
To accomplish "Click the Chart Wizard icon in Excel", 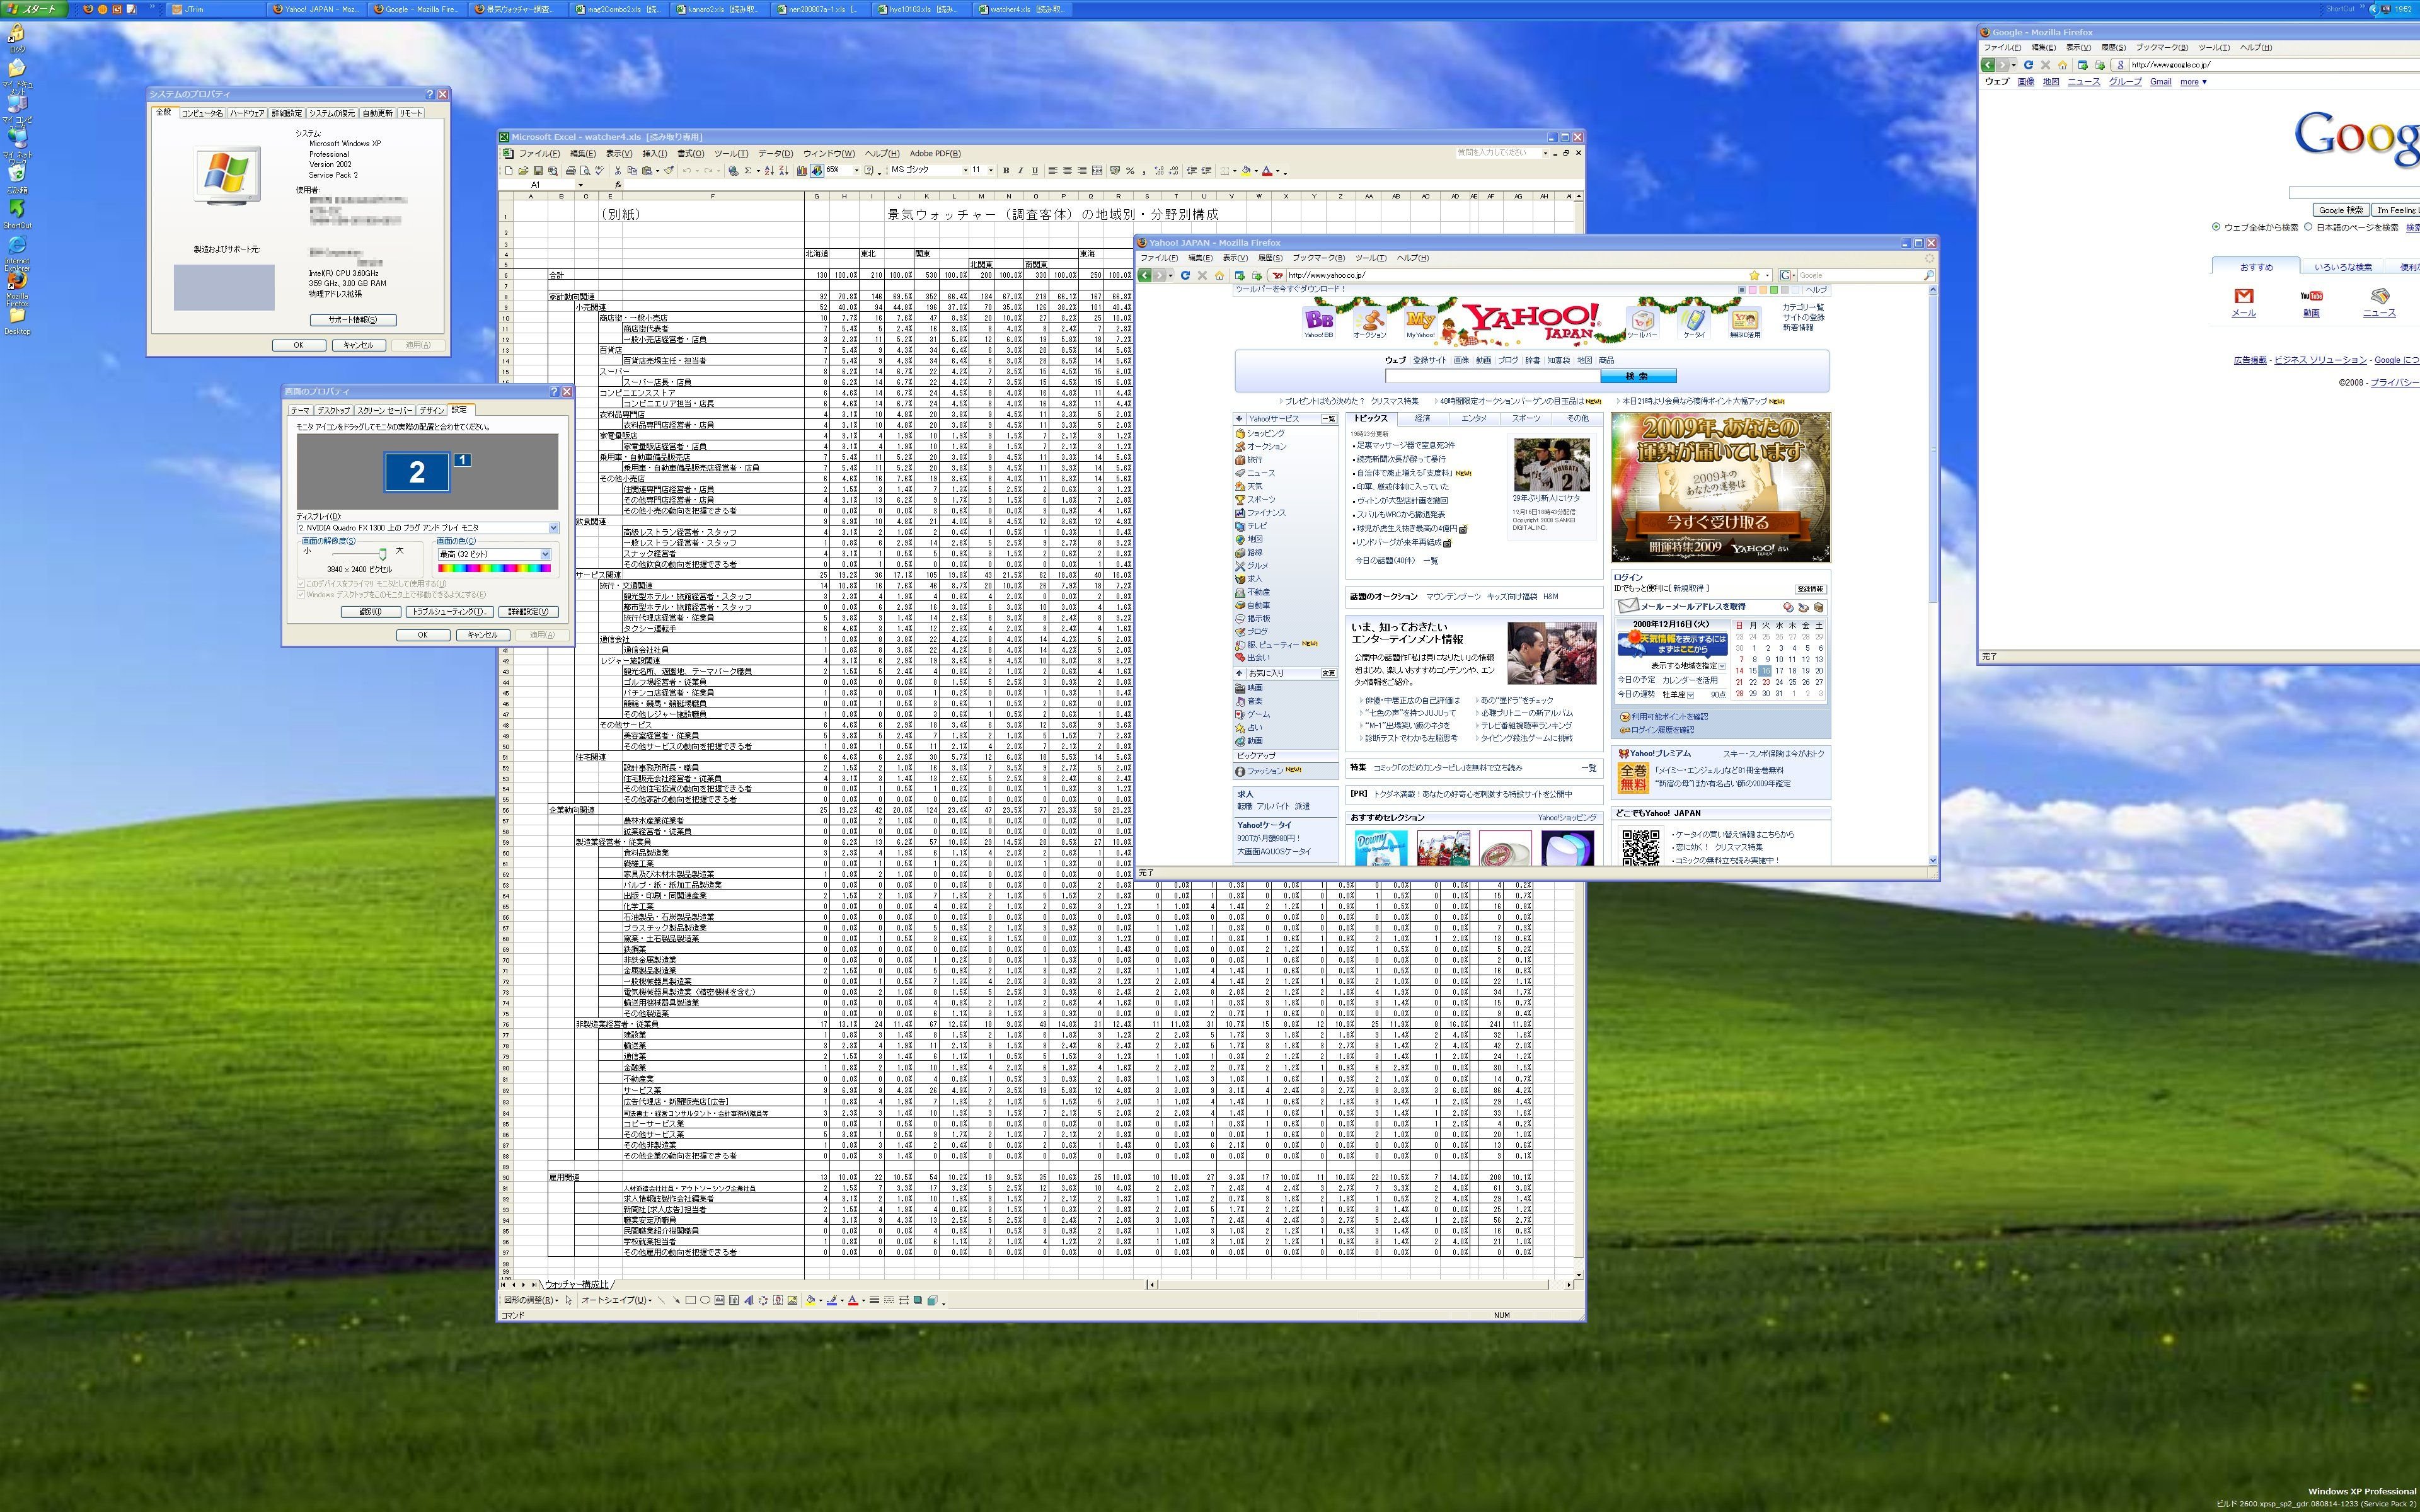I will coord(802,171).
